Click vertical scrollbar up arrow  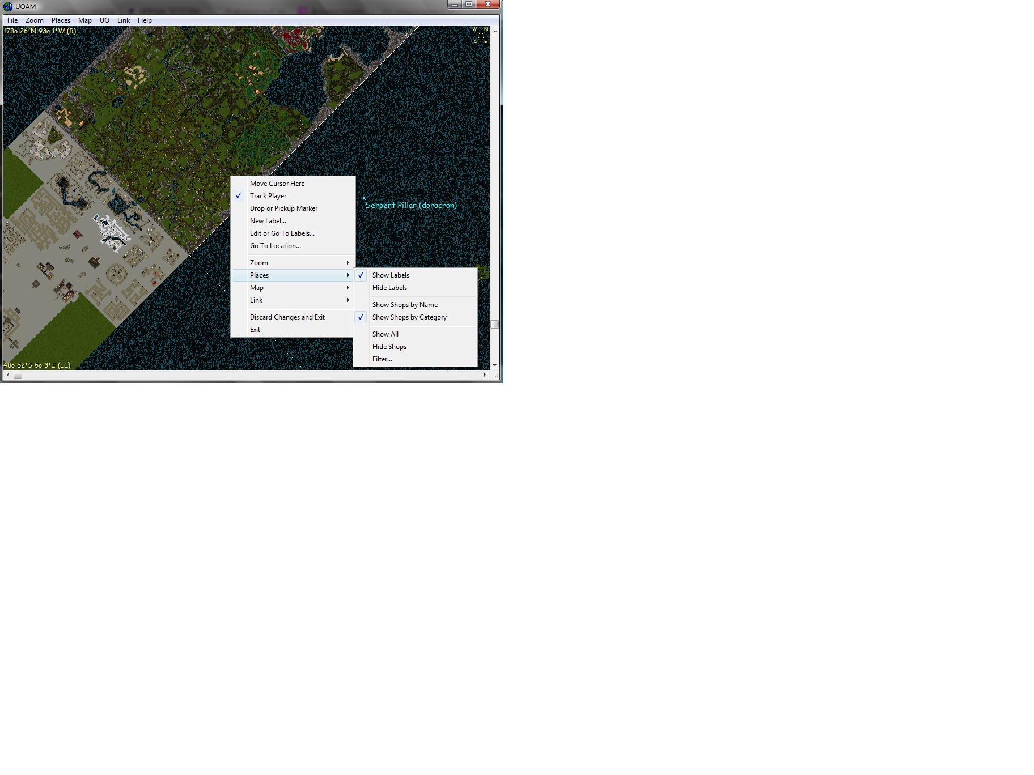(495, 31)
